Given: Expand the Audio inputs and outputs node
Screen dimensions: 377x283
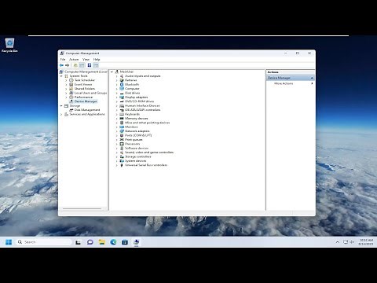Looking at the screenshot, I should click(117, 76).
